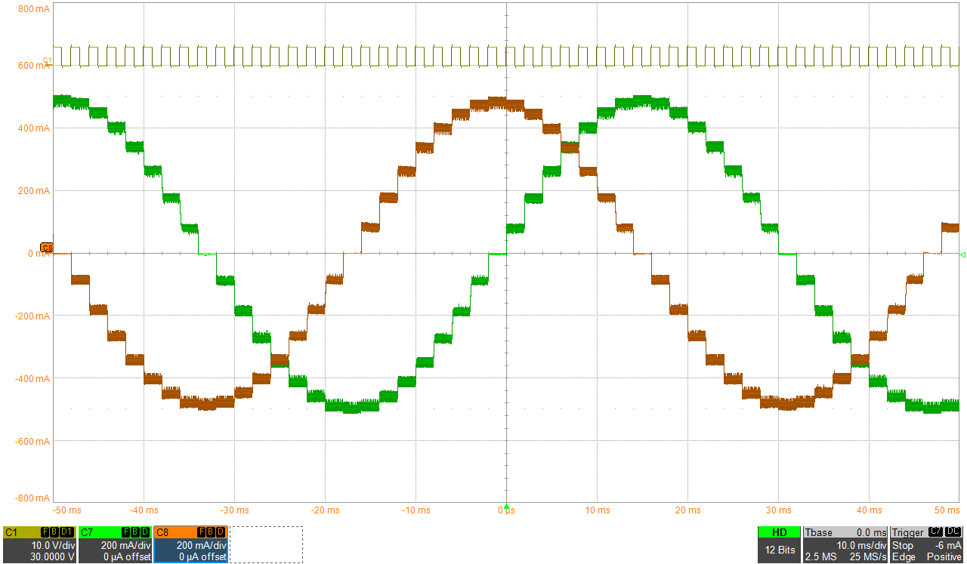This screenshot has width=967, height=564.
Task: Select the highlighted C8 channel descriptor
Action: coord(190,544)
